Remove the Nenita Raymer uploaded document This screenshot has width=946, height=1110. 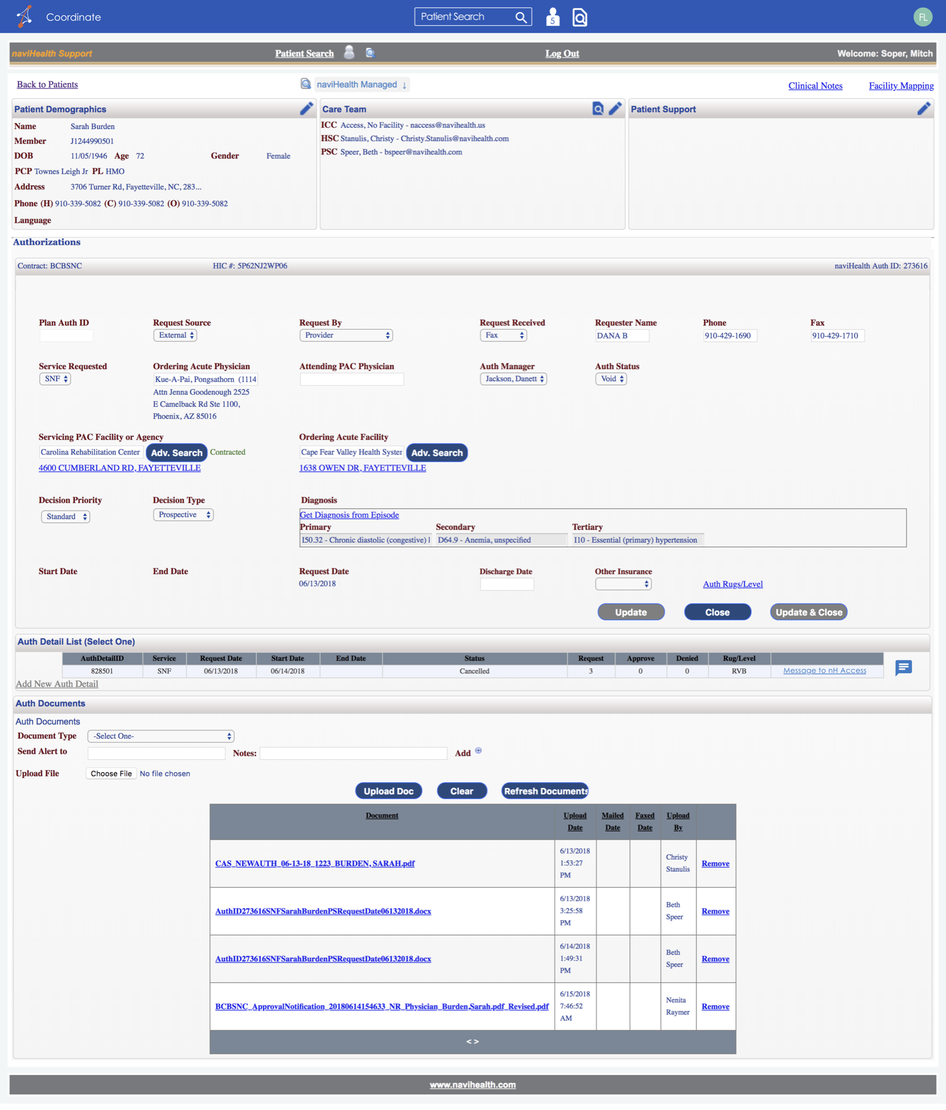pos(715,1007)
